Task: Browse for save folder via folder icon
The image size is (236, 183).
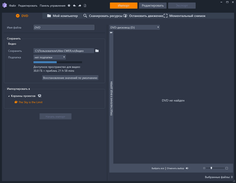Action: pyautogui.click(x=97, y=51)
